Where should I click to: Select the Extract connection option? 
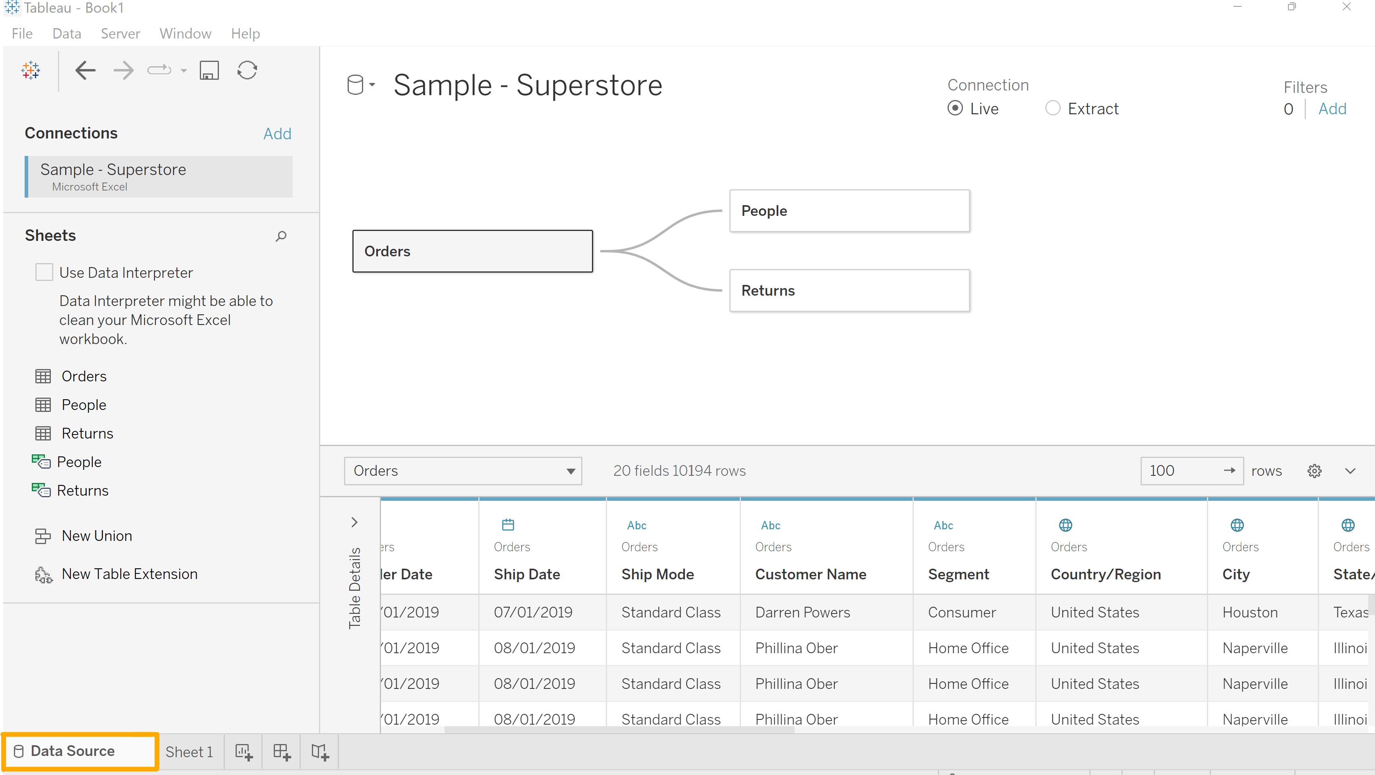tap(1052, 108)
